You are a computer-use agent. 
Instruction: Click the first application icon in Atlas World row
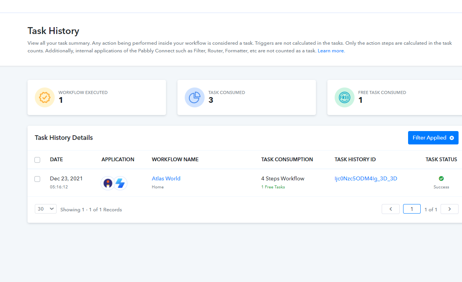108,183
